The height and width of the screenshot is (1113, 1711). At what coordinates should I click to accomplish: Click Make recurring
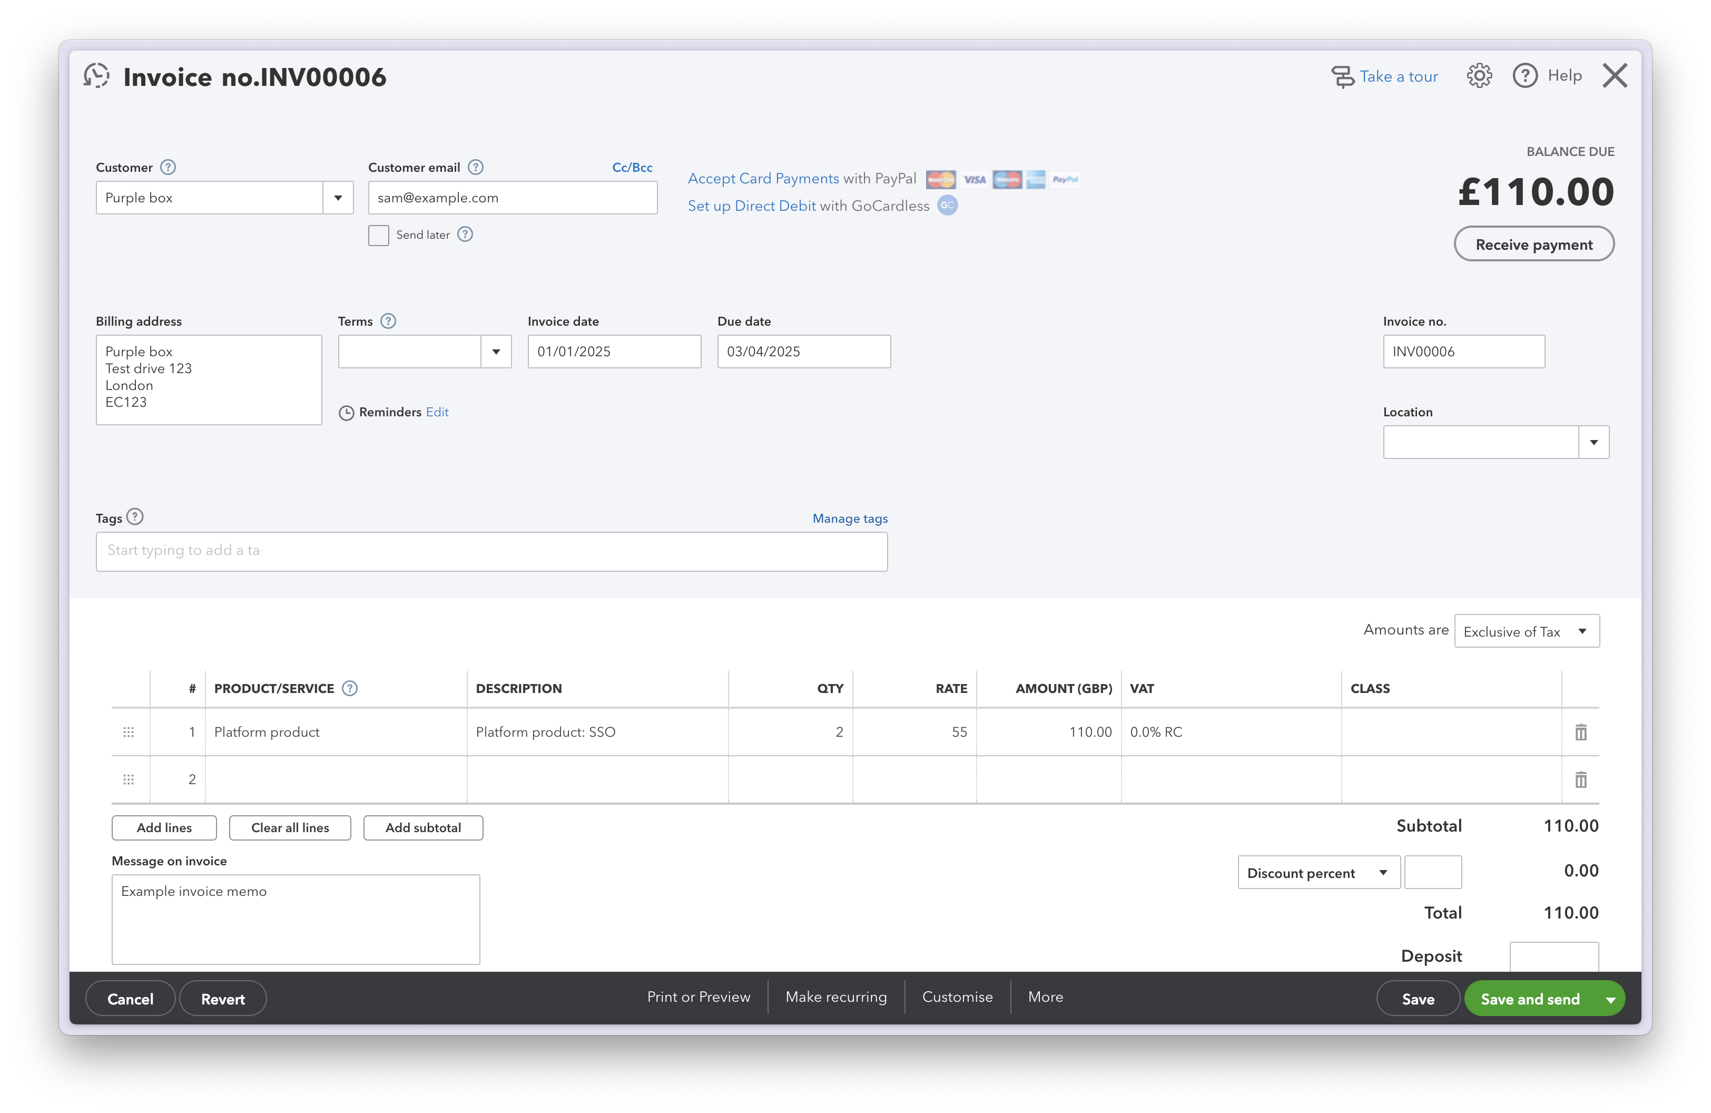coord(836,997)
